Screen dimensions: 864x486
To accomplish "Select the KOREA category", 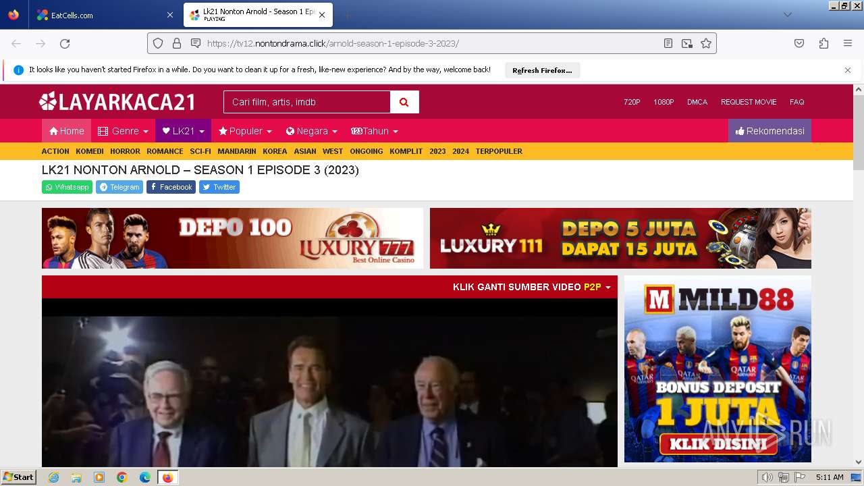I will [x=275, y=151].
